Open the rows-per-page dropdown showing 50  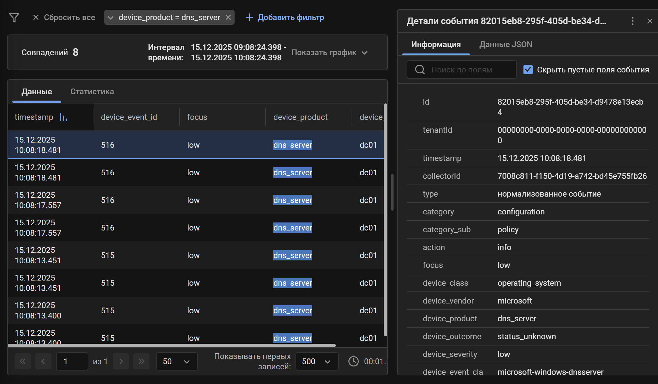(x=177, y=361)
